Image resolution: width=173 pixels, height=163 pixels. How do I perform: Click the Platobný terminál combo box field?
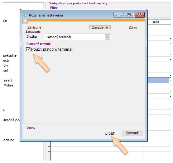[x=77, y=37]
